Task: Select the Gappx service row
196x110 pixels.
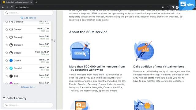Action: [x=27, y=53]
